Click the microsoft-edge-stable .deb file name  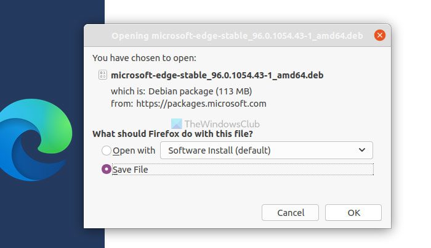point(217,75)
